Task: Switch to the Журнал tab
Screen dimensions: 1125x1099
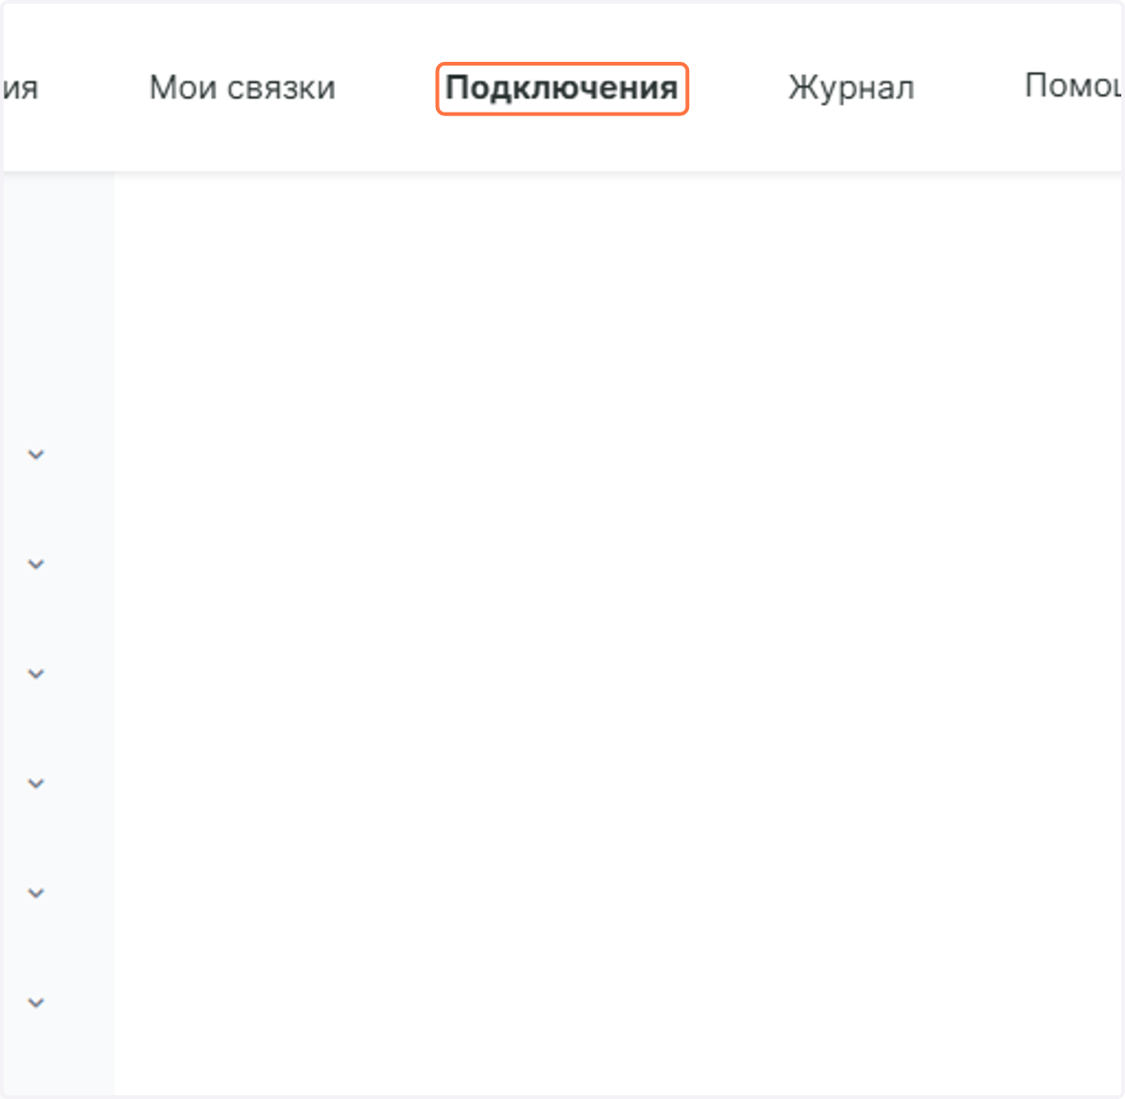Action: pyautogui.click(x=851, y=88)
